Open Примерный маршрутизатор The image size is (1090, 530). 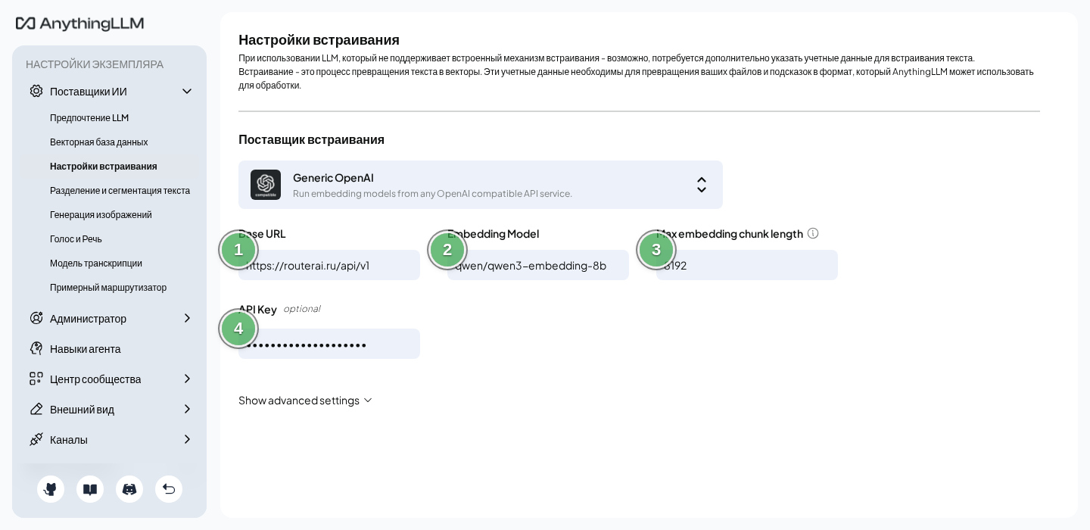pos(110,288)
